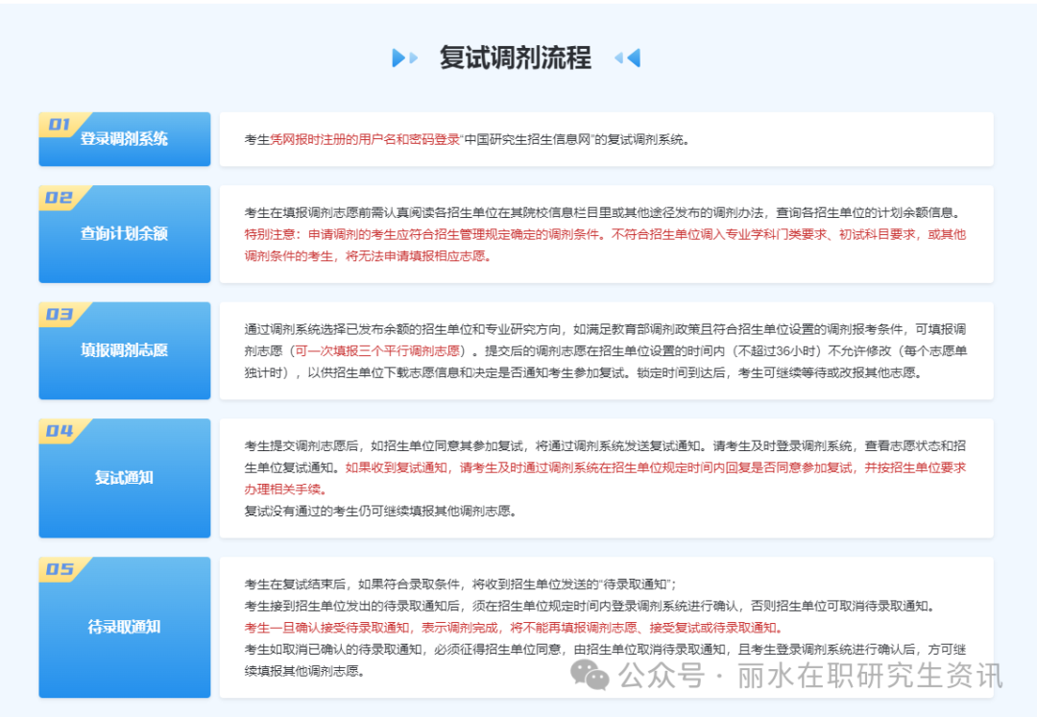Choose the 待录取通知 step label
This screenshot has width=1037, height=717.
(x=124, y=627)
